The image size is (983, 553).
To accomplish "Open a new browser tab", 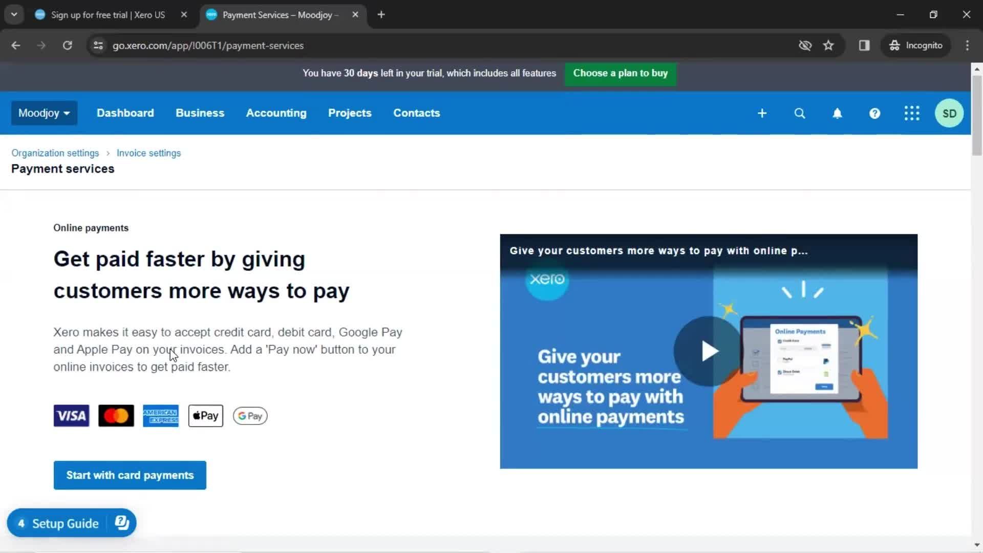I will 381,15.
